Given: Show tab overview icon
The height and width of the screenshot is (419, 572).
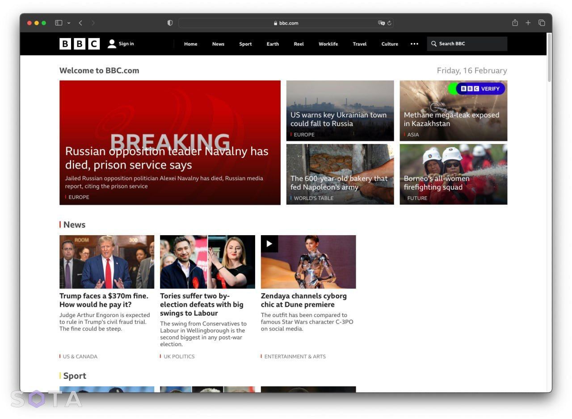Looking at the screenshot, I should pyautogui.click(x=542, y=23).
